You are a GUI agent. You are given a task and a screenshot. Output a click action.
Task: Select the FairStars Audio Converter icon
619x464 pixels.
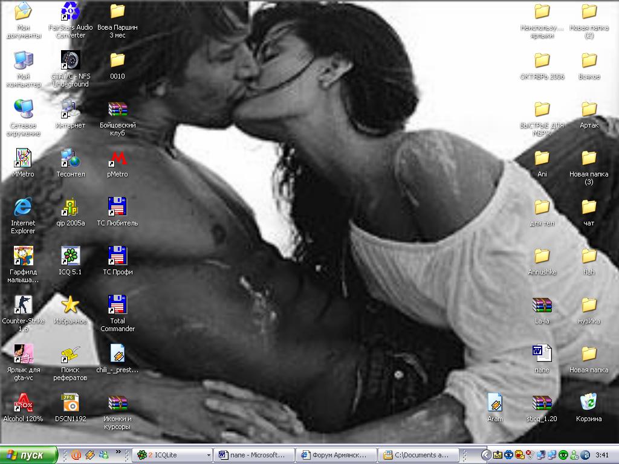[70, 11]
